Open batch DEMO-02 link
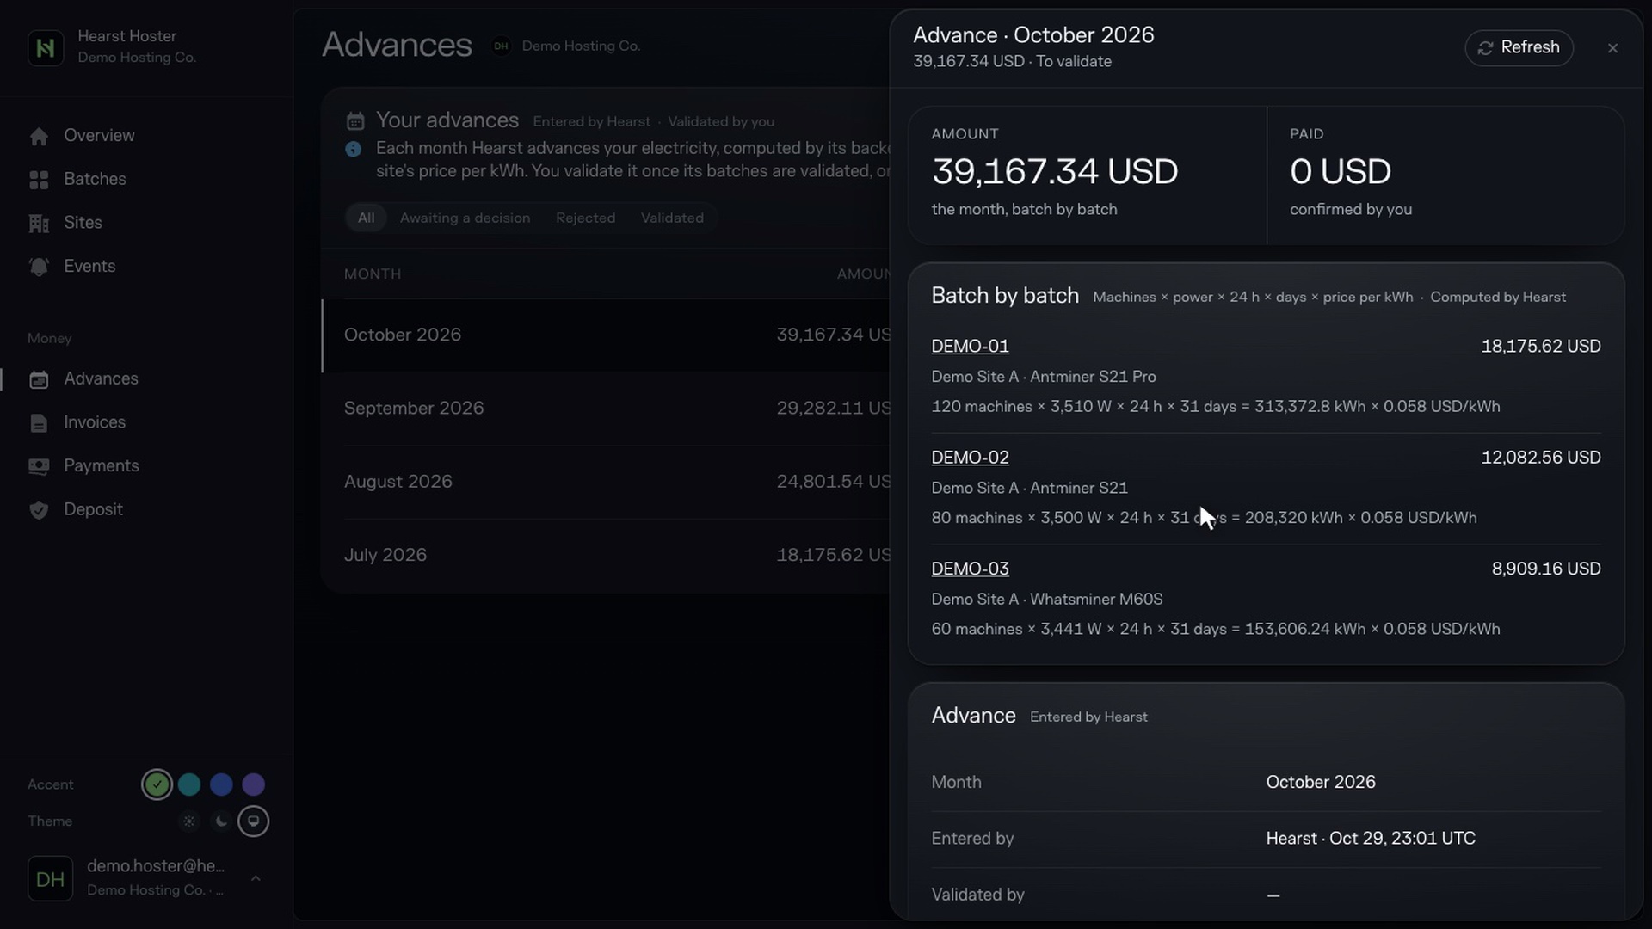 pos(970,457)
